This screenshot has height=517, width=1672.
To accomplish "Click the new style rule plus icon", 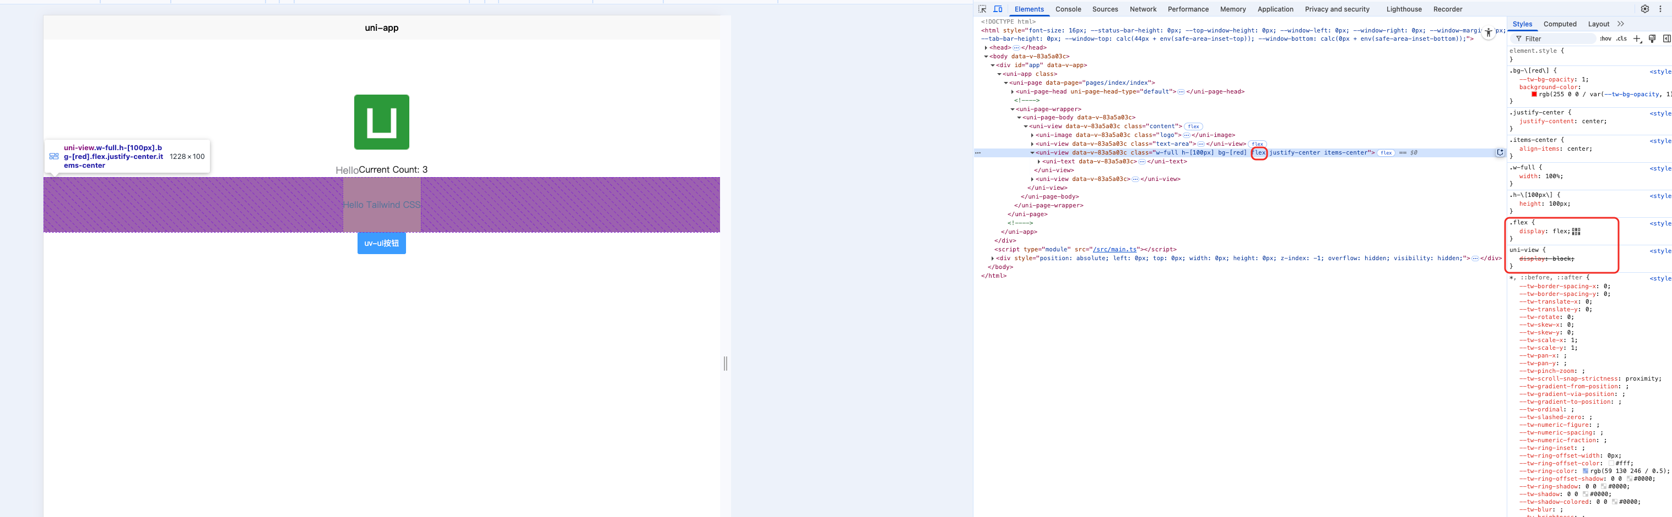I will point(1637,39).
